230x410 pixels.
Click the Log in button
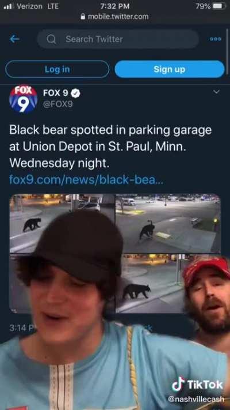click(57, 69)
